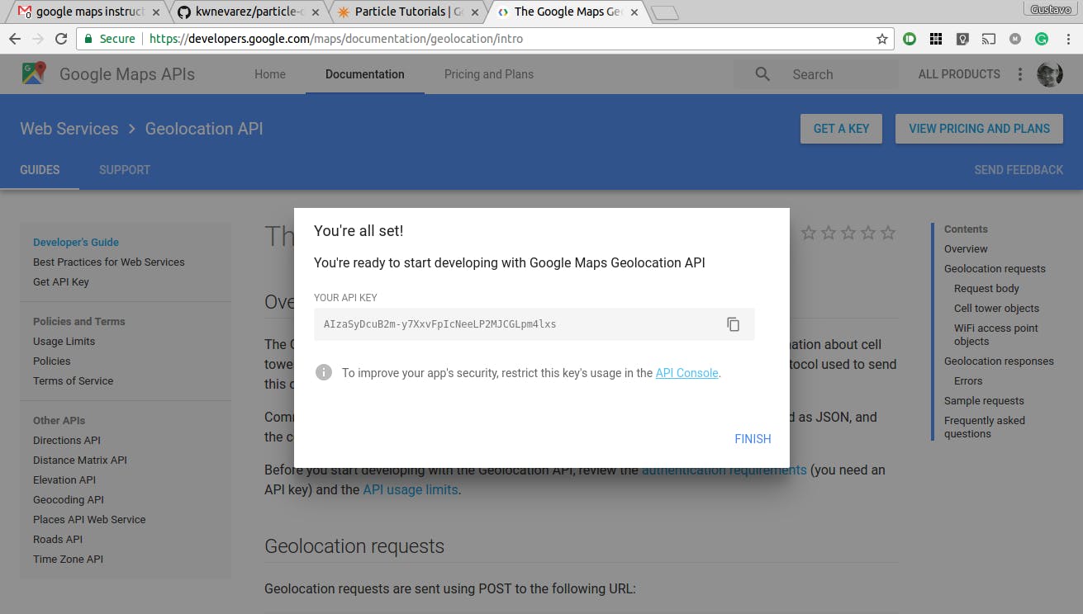
Task: Open Places API Web Service link
Action: click(89, 520)
